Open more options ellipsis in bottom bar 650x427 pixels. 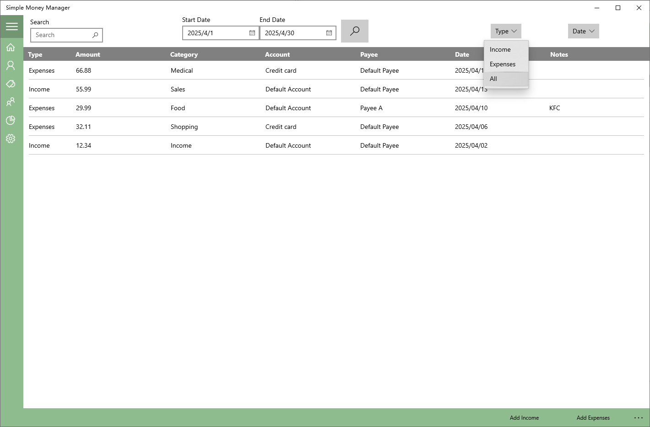(639, 418)
